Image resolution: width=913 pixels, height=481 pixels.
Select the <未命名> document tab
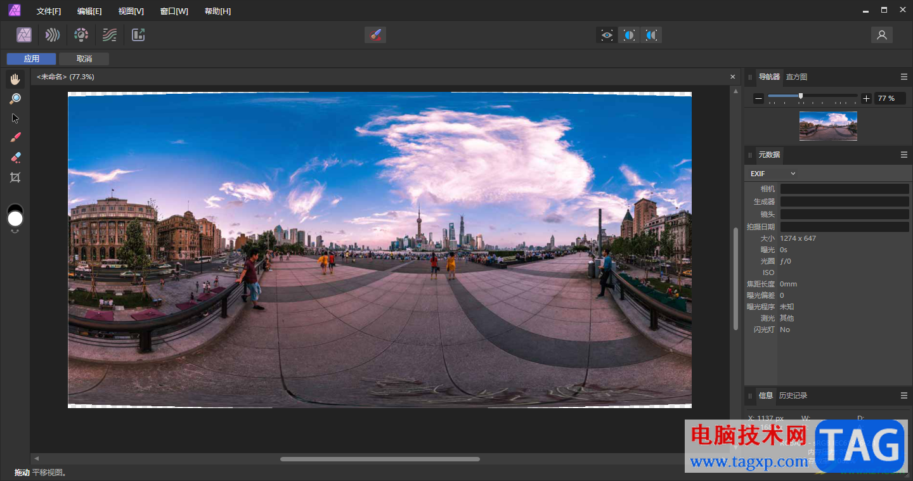[x=65, y=77]
